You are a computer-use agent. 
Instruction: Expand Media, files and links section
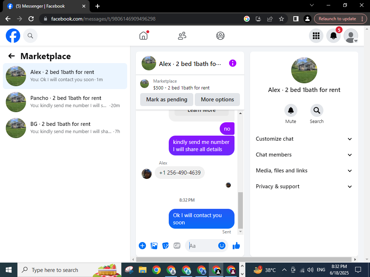coord(304,171)
